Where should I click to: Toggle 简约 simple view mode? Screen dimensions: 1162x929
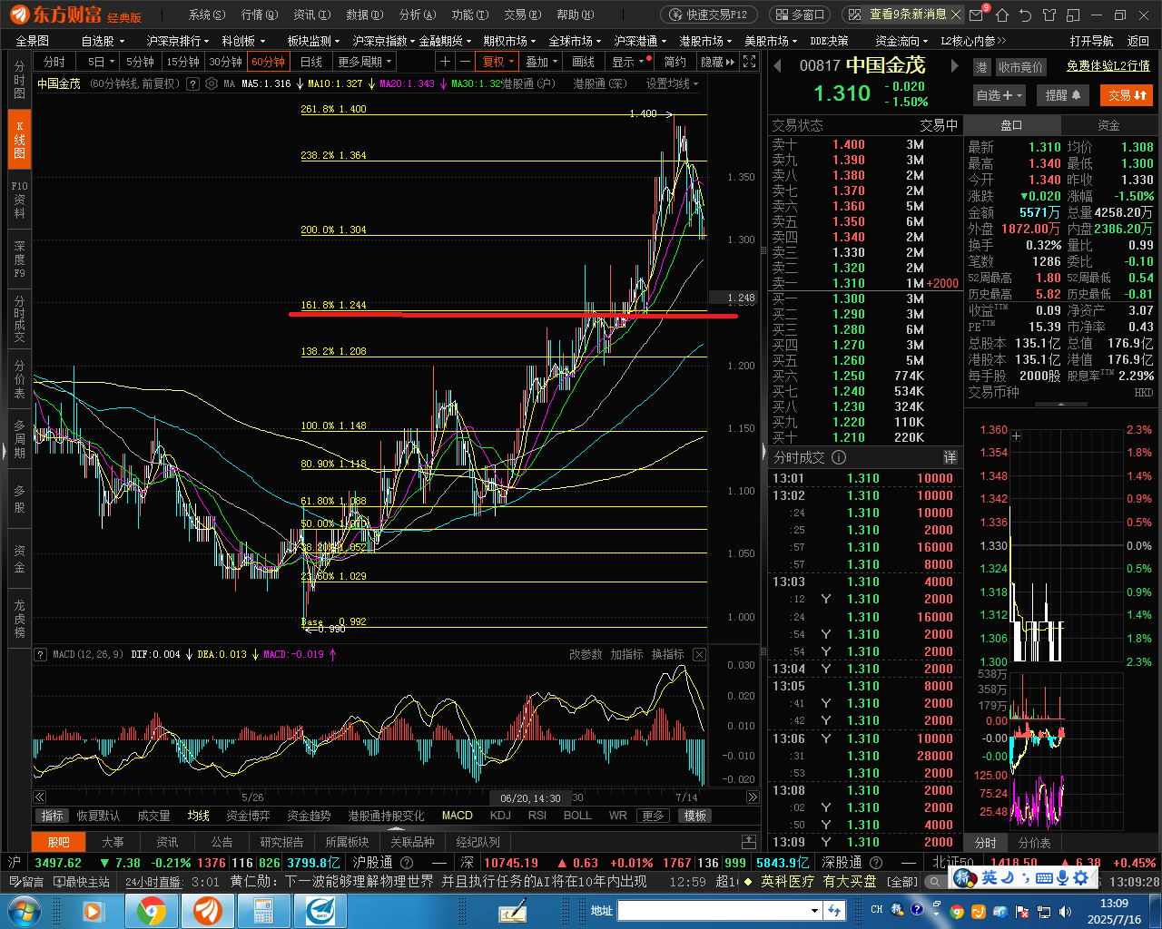675,62
